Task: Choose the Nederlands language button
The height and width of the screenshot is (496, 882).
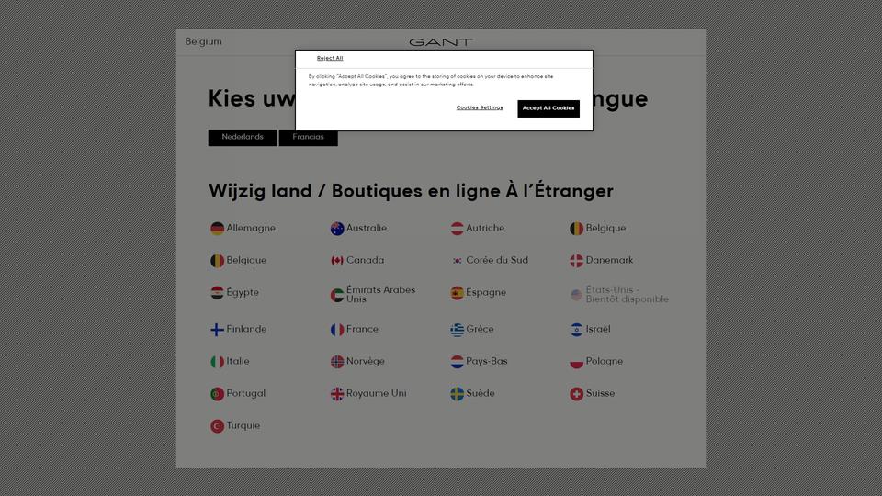Action: [x=243, y=137]
